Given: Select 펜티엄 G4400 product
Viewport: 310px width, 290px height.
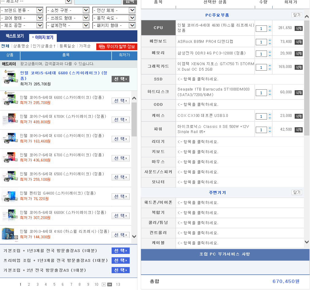Looking at the screenshot, I should coord(121,196).
